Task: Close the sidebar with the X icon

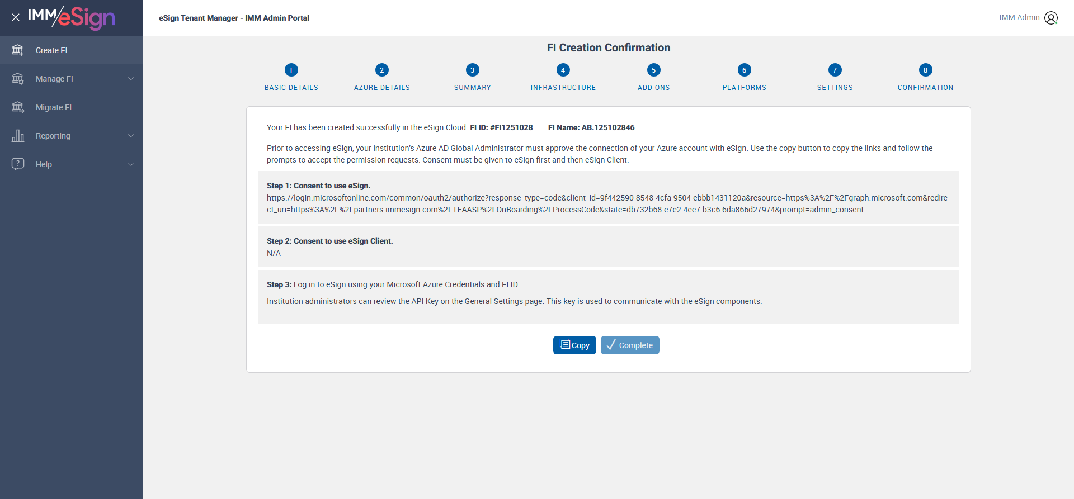Action: coord(16,17)
